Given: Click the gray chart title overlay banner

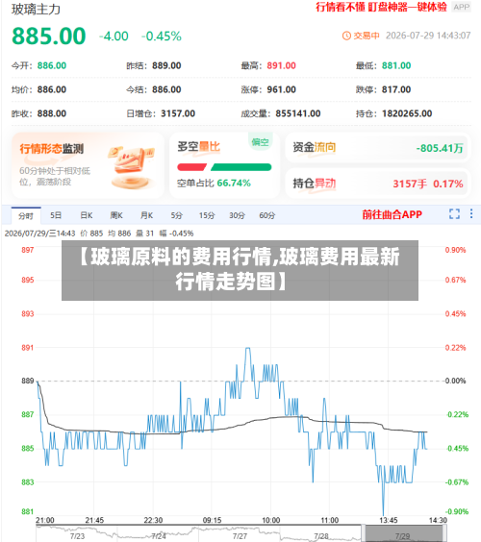Looking at the screenshot, I should click(x=240, y=270).
